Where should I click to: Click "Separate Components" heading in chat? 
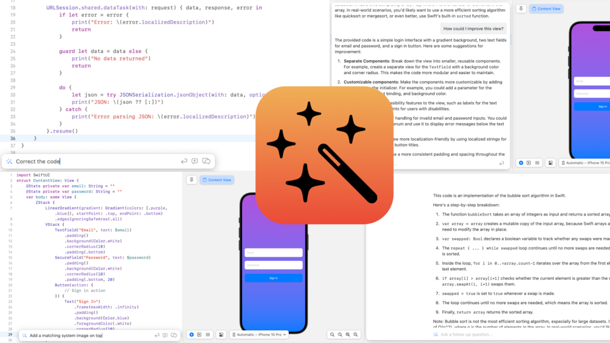coord(366,61)
